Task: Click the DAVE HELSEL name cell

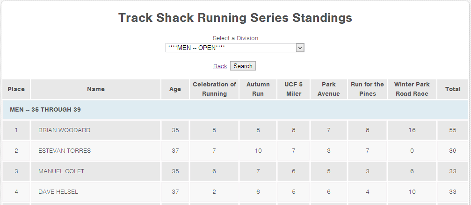Action: click(96, 192)
